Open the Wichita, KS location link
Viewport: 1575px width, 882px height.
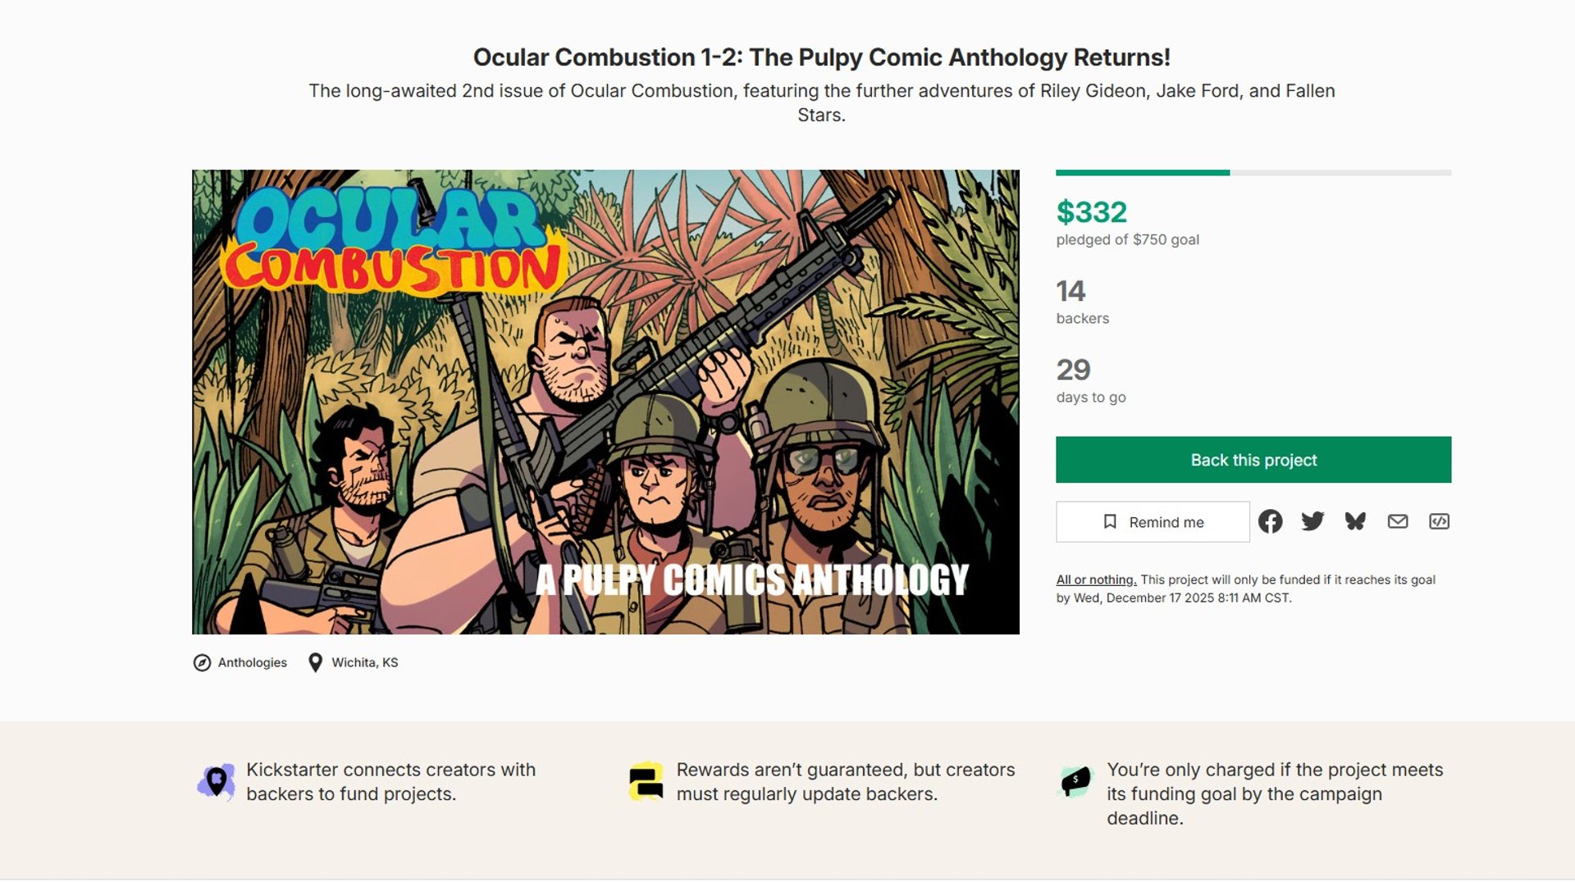pos(364,662)
